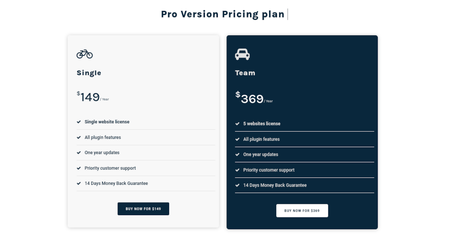This screenshot has height=239, width=456.
Task: Click the $149 per year price
Action: (93, 97)
